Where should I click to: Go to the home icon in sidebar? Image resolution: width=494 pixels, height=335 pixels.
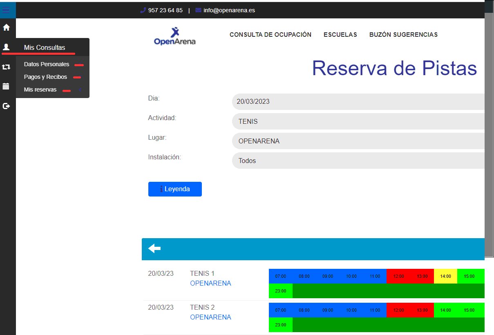(x=6, y=28)
